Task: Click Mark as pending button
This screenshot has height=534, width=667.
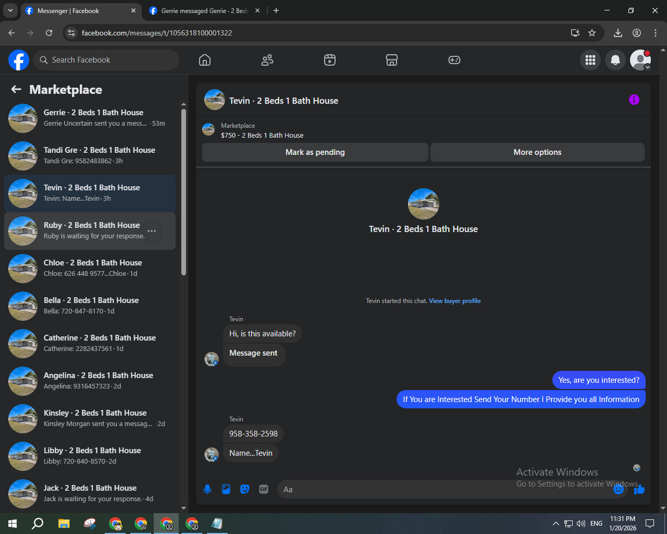Action: [315, 152]
